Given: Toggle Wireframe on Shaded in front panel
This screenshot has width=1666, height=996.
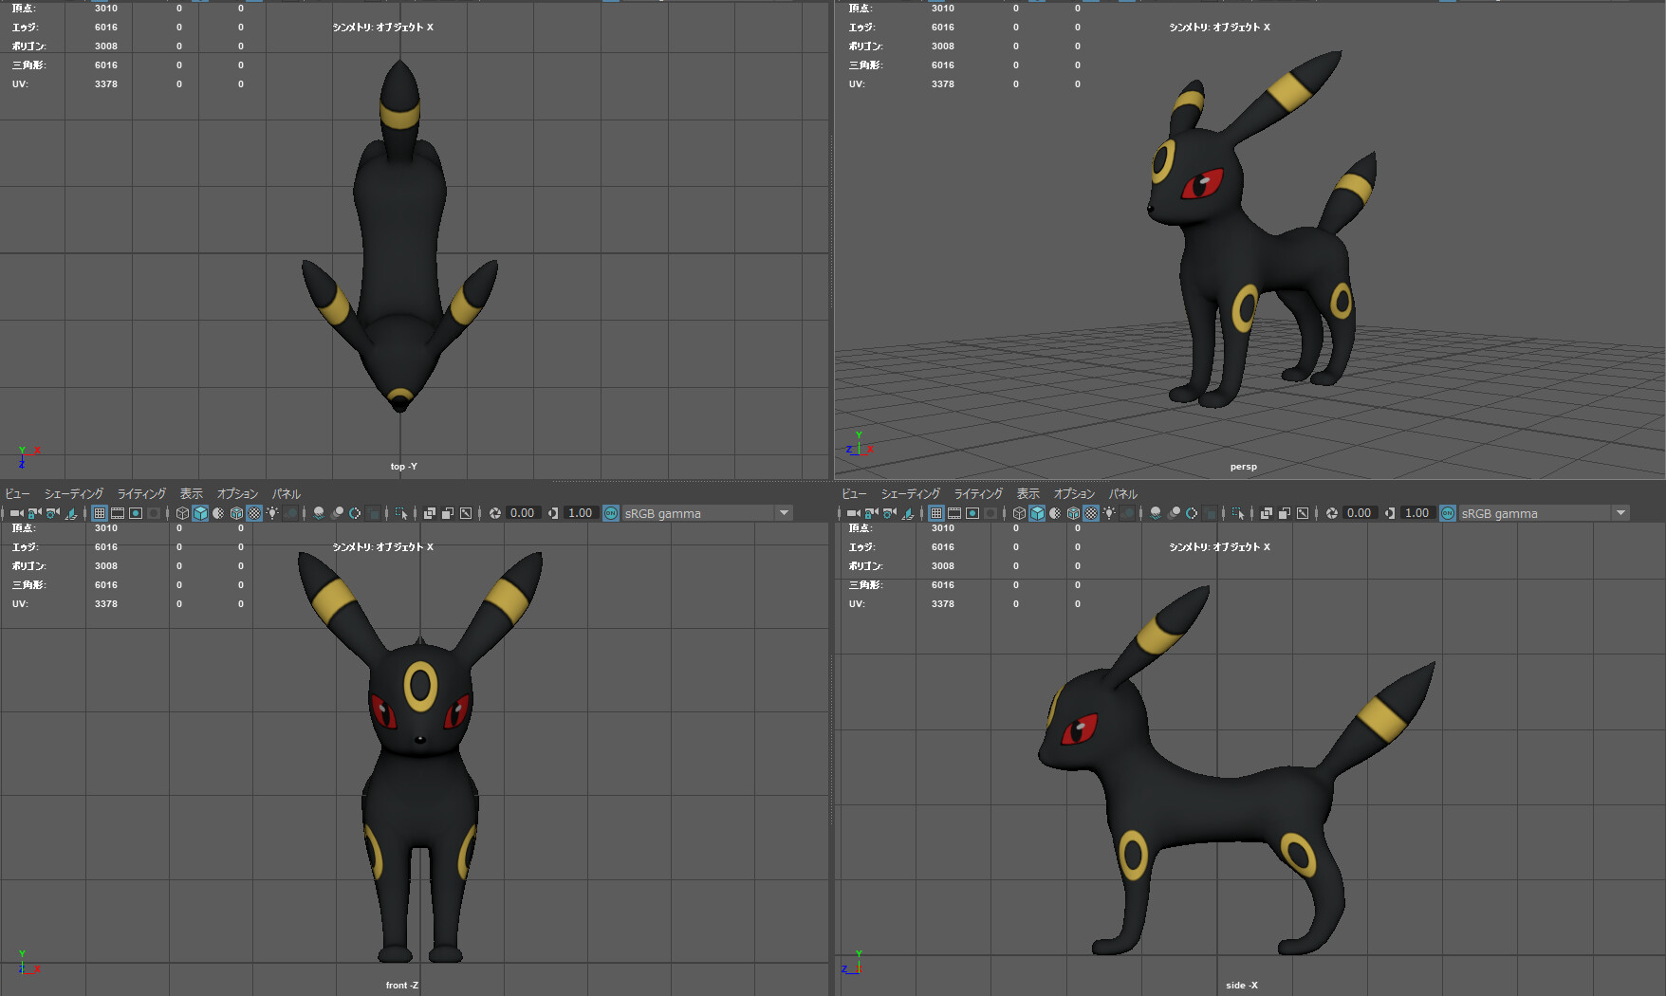Looking at the screenshot, I should tap(236, 513).
